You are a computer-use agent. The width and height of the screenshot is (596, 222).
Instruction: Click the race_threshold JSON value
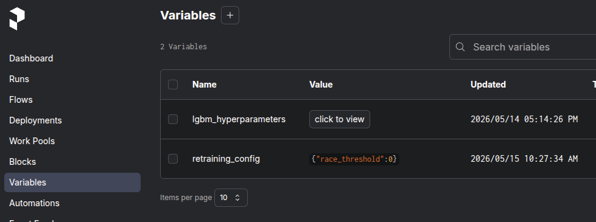pos(354,159)
